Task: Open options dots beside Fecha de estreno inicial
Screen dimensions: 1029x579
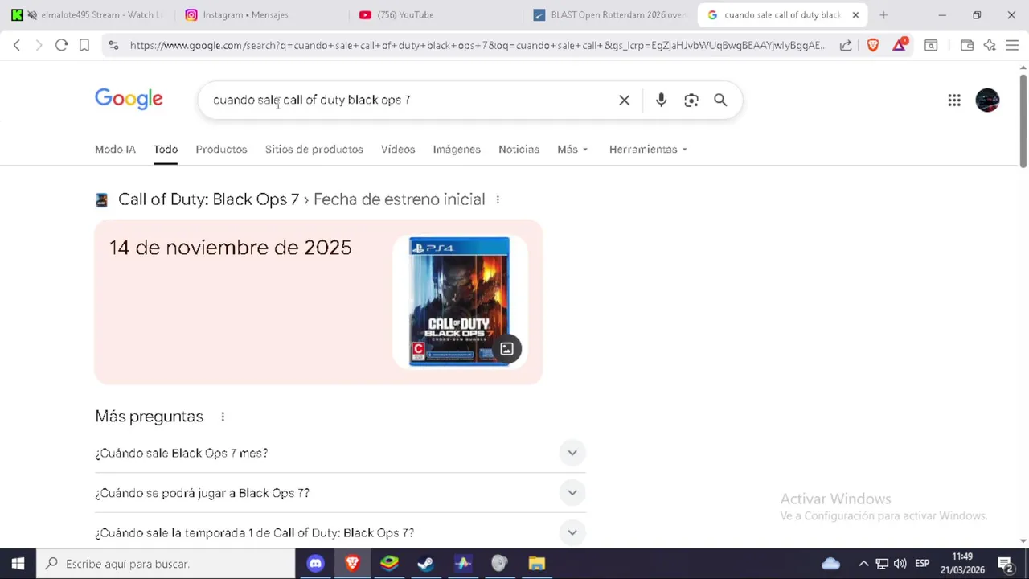Action: (498, 199)
